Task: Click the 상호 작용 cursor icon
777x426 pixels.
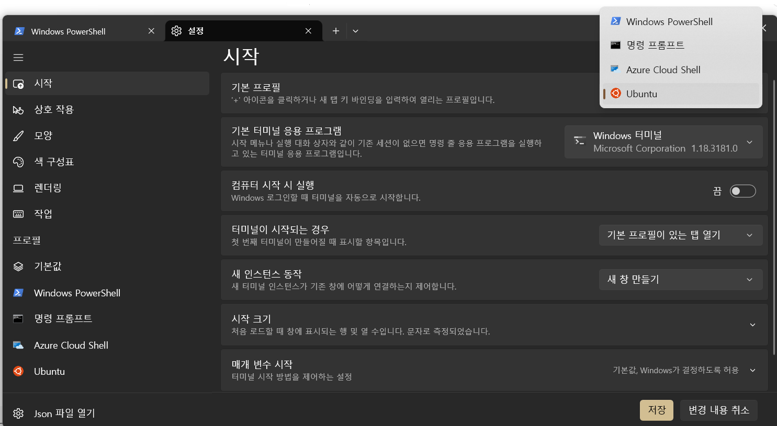Action: click(x=18, y=110)
